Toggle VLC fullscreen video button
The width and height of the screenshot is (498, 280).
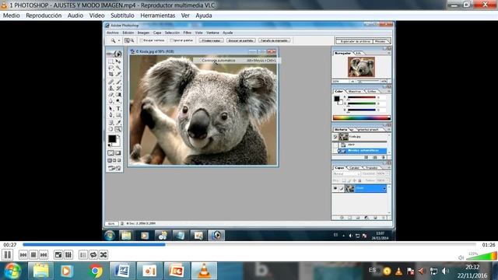tap(58, 255)
